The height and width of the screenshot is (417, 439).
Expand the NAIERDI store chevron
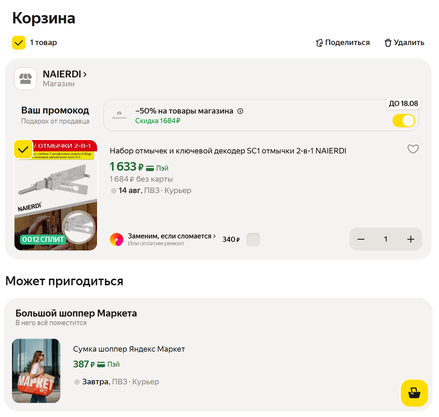pyautogui.click(x=85, y=74)
